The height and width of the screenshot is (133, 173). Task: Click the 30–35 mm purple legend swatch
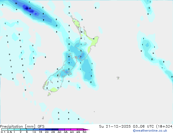[x=61, y=129]
